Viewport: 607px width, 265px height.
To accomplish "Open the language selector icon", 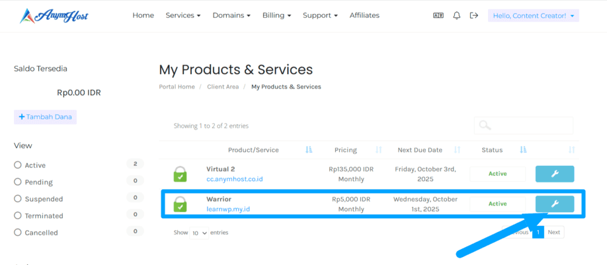I will pos(438,15).
